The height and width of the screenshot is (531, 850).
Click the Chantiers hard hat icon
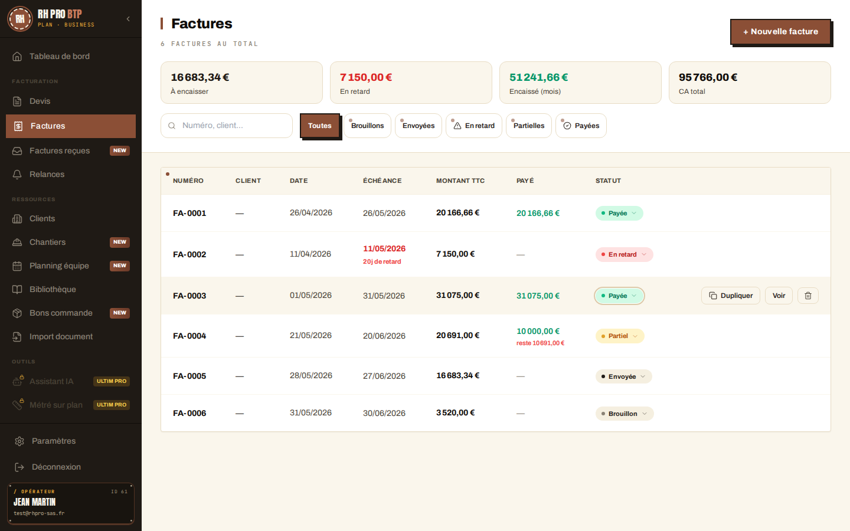17,242
